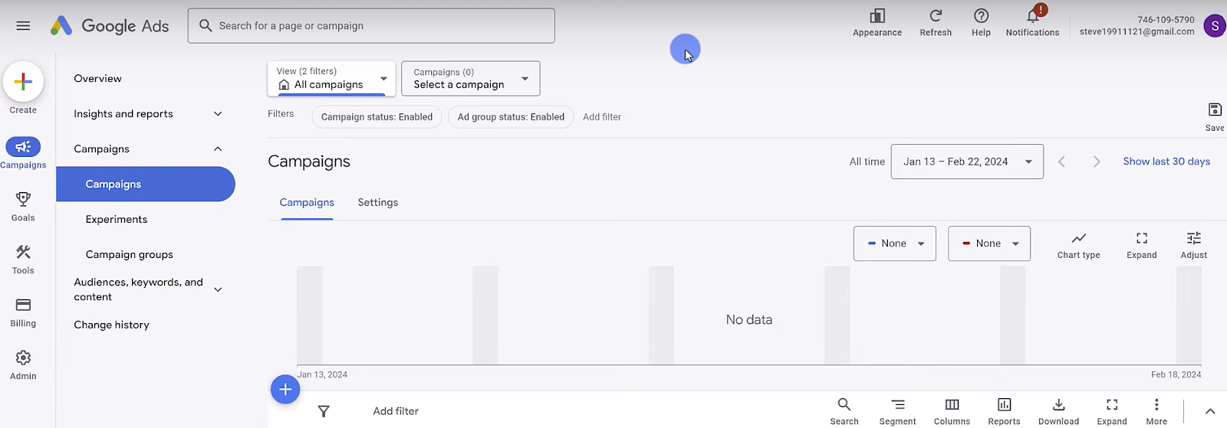
Task: Click Add filter next to the Ad group status chip
Action: 602,117
